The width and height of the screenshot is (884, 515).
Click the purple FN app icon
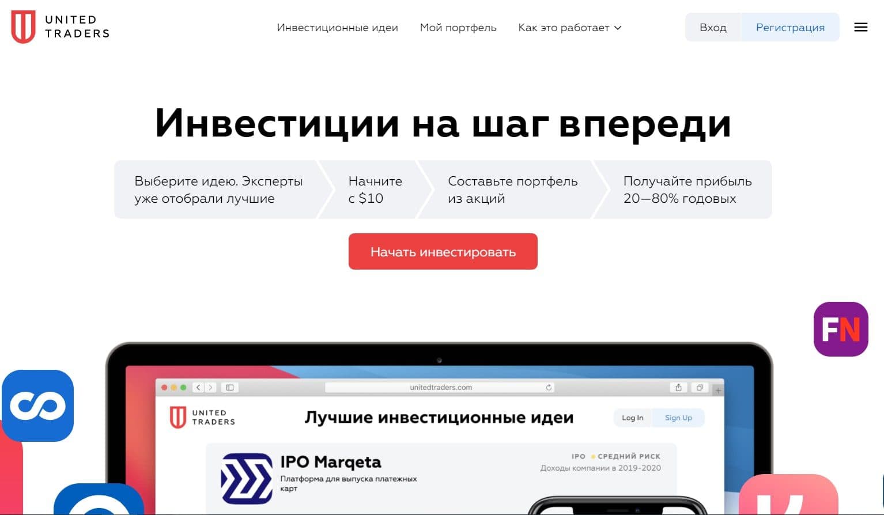pos(841,329)
